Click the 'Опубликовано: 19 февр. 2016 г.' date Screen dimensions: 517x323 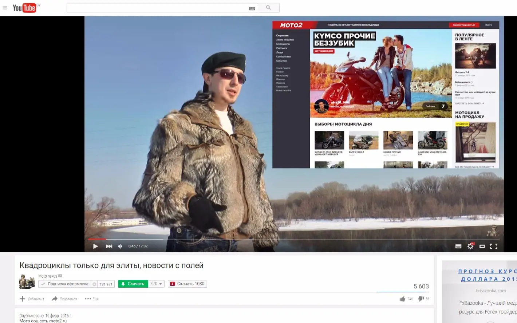(x=46, y=316)
